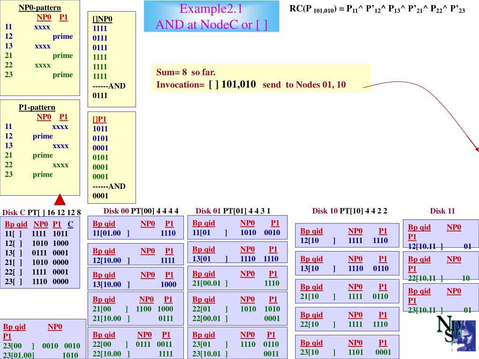Click the 'Invocation= [ ] 101,010' line
This screenshot has width=479, height=359.
click(206, 84)
